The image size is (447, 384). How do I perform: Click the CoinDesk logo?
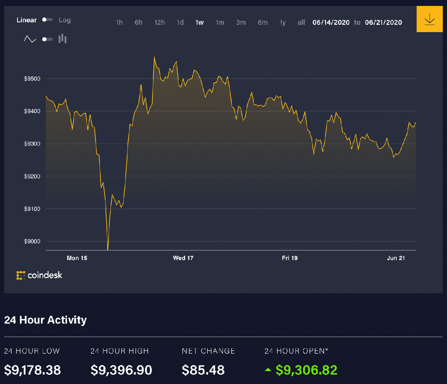(39, 275)
